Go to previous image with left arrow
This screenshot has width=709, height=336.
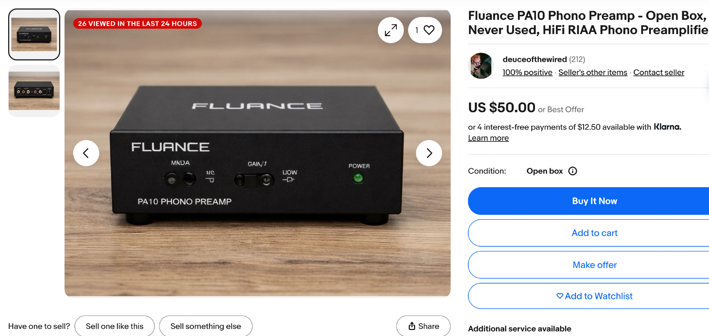[x=86, y=153]
